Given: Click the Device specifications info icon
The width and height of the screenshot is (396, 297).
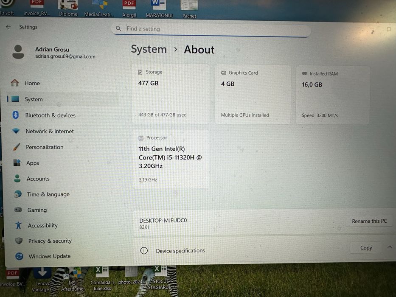Looking at the screenshot, I should (144, 250).
